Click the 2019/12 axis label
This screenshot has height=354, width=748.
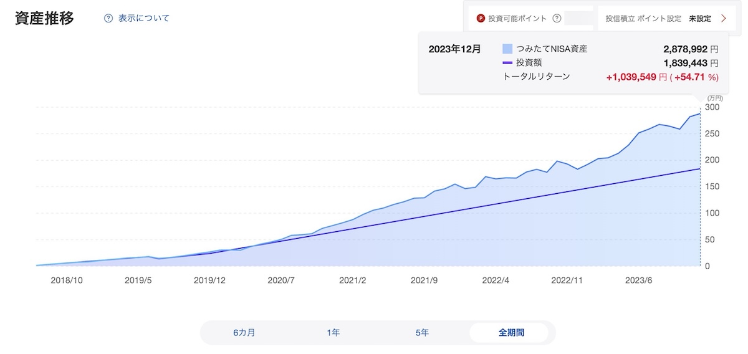click(210, 280)
